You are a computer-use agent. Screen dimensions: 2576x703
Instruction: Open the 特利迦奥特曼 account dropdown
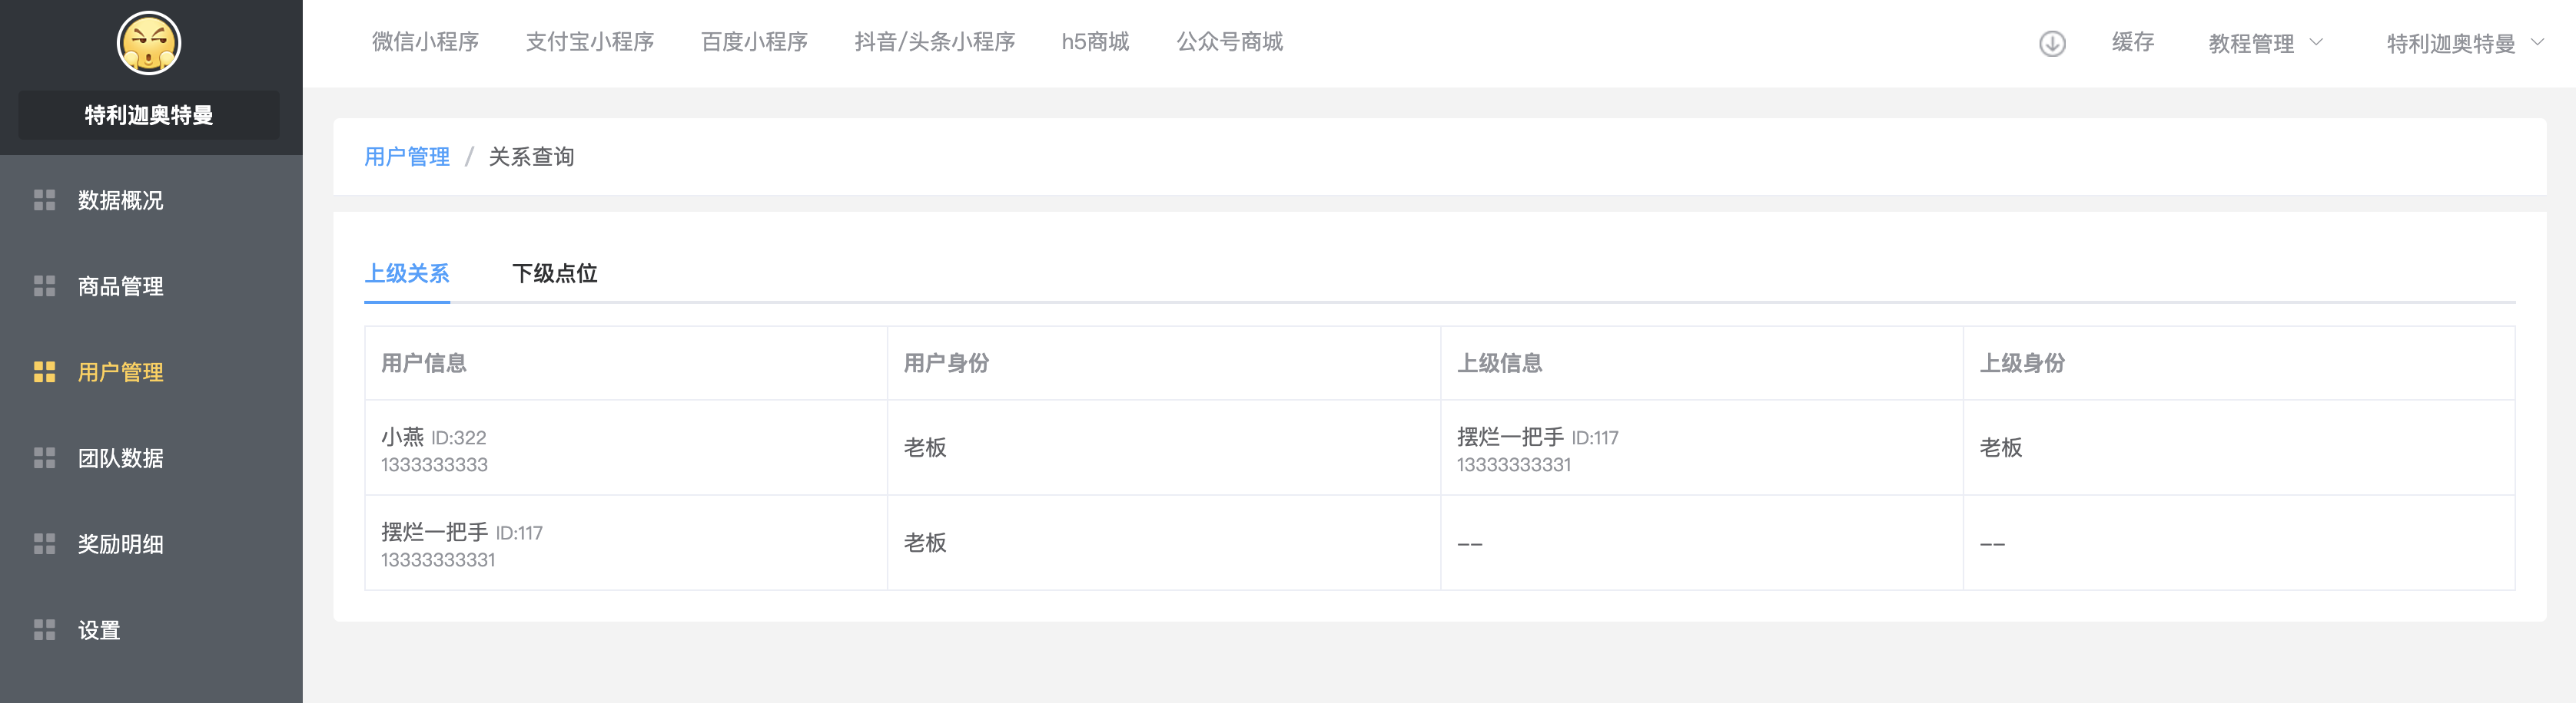coord(2463,43)
